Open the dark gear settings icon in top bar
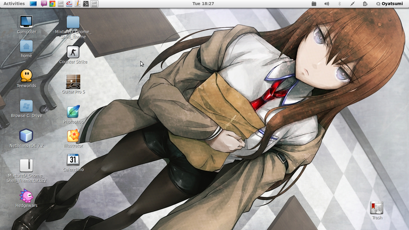 [86, 4]
